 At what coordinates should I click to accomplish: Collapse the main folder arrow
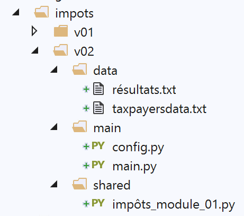pyautogui.click(x=54, y=127)
